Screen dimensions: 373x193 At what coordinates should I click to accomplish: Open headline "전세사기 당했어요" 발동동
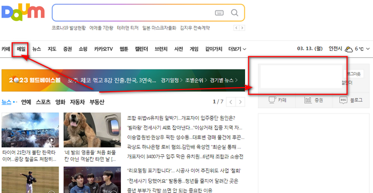coord(182,181)
